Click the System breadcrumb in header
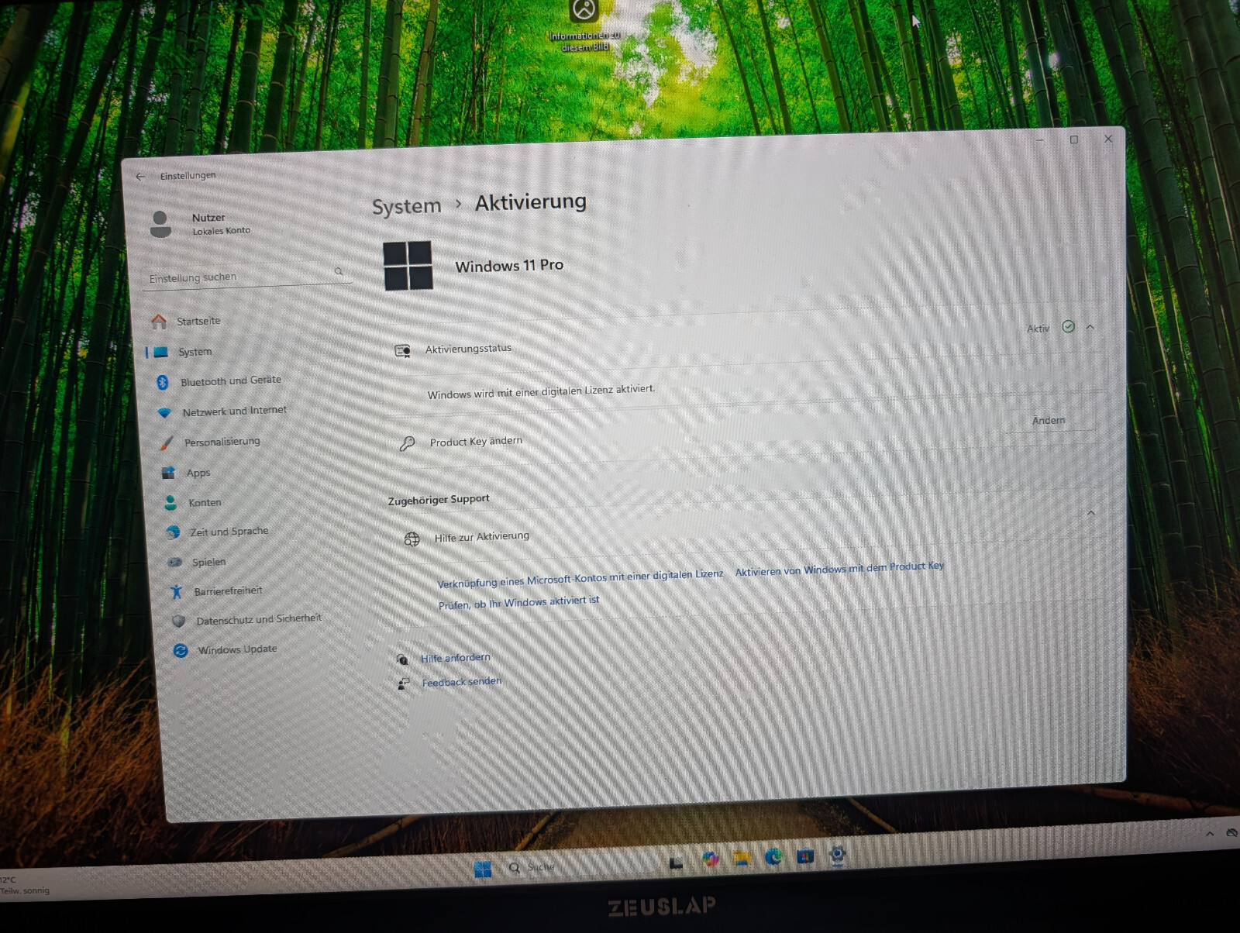The height and width of the screenshot is (933, 1240). click(x=406, y=206)
